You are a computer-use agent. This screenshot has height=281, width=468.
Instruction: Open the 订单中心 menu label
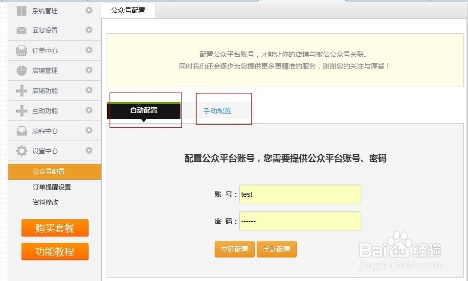(x=45, y=50)
